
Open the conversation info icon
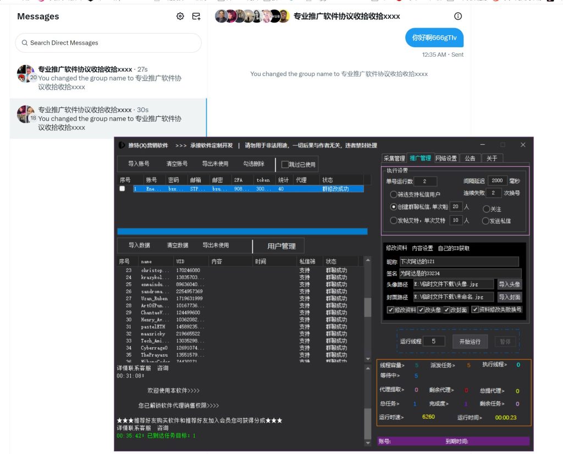point(458,17)
